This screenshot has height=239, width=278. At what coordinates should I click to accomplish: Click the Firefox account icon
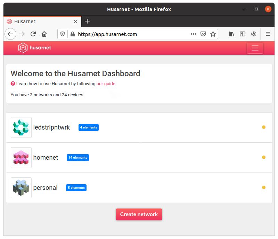tap(254, 34)
